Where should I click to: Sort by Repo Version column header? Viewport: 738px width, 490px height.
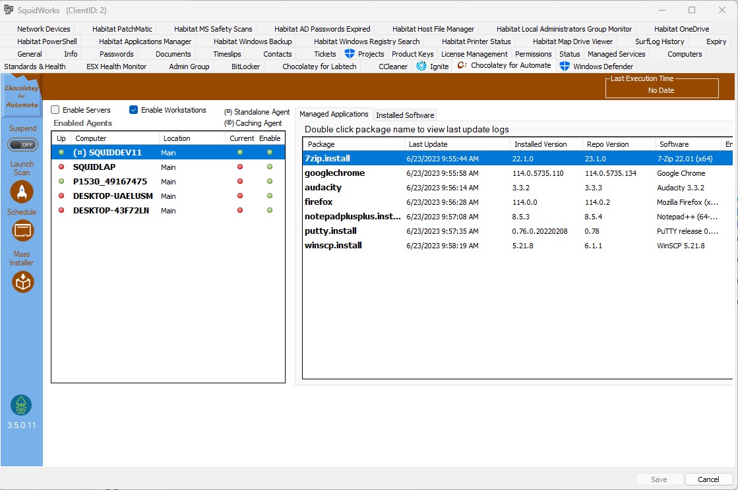619,144
